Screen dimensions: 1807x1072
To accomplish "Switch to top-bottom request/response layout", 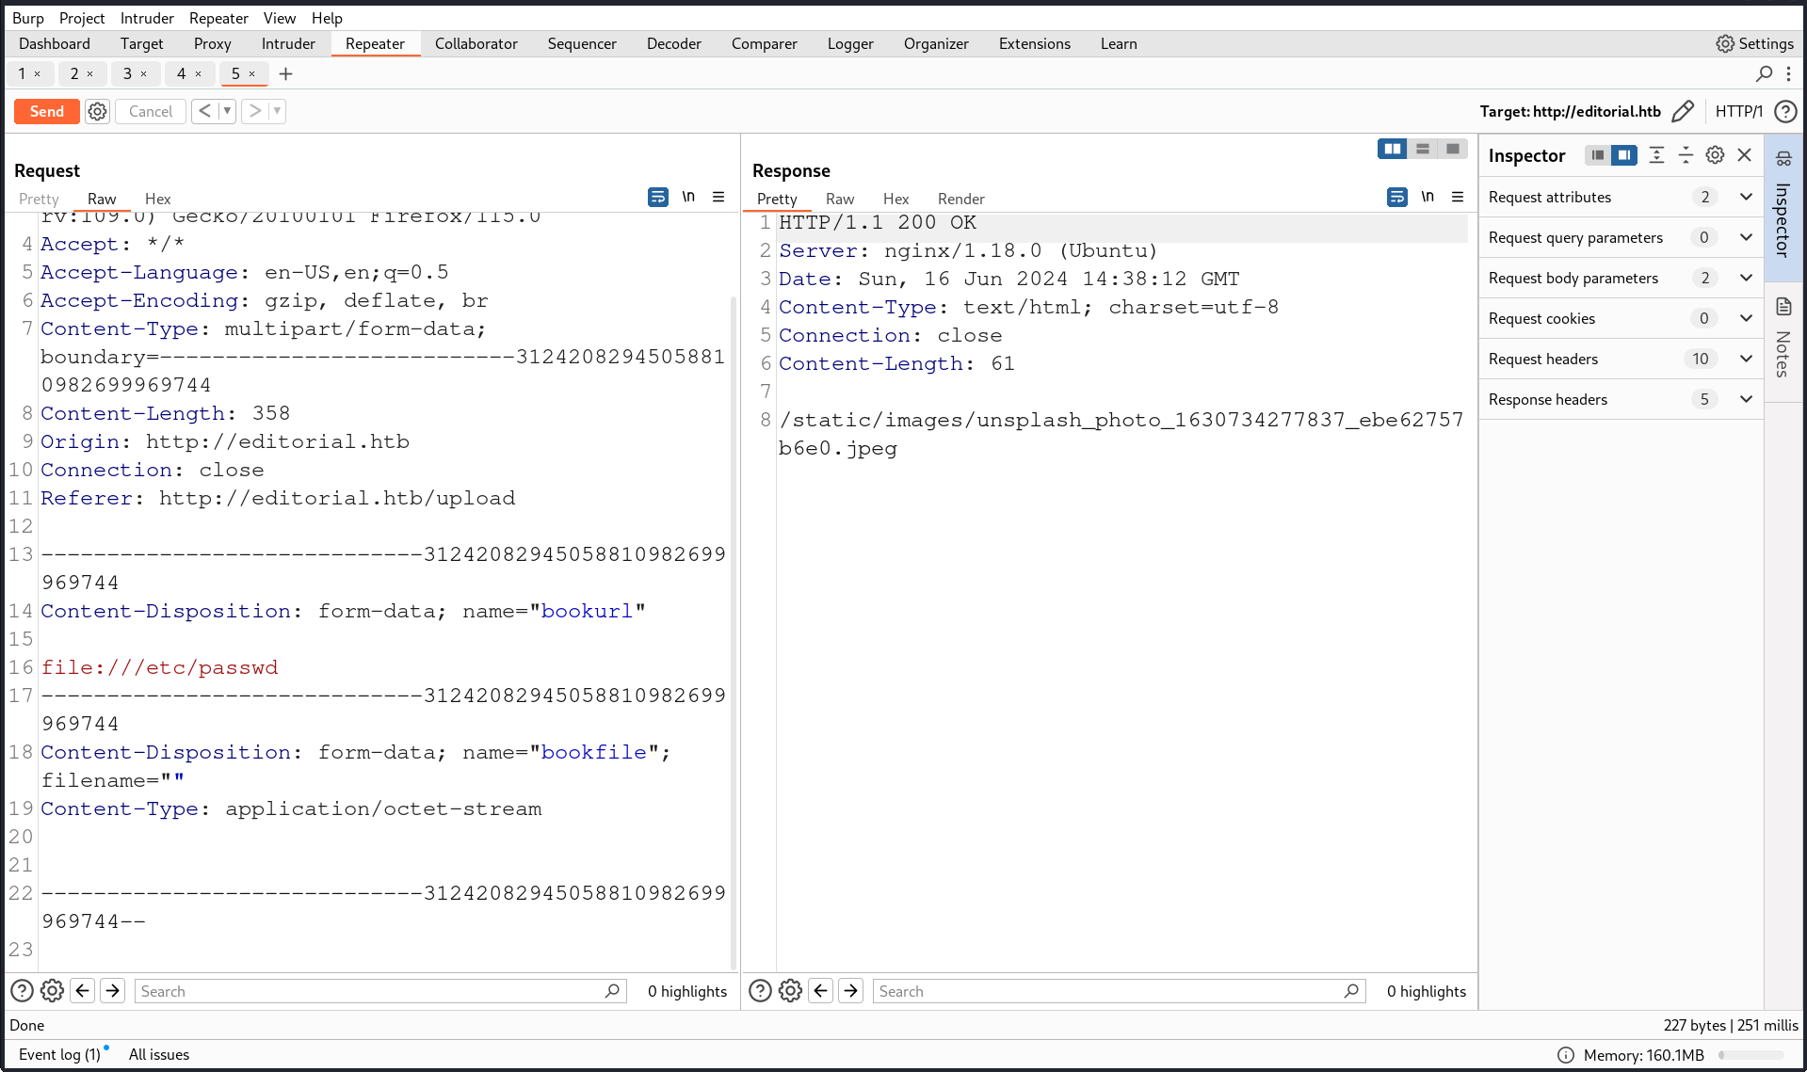I will click(x=1423, y=149).
